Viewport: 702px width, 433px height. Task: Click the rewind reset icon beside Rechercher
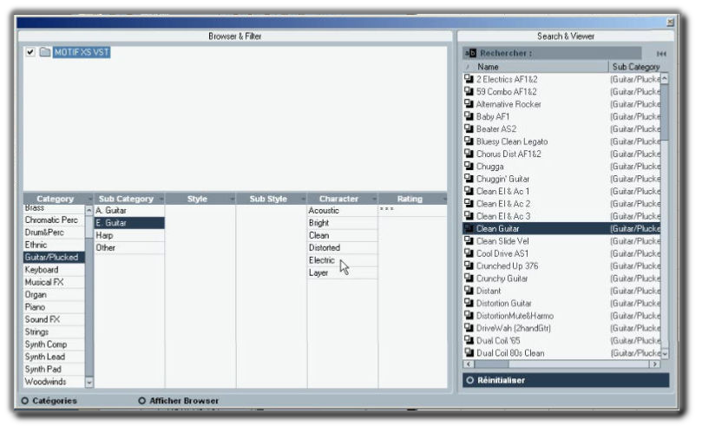click(661, 54)
